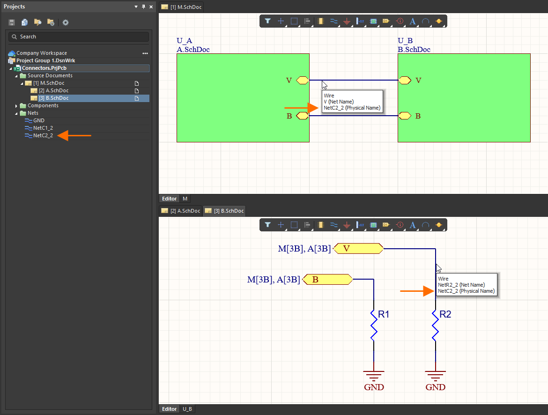Open [2] A.SchDoc in the project tree
548x415 pixels.
[53, 91]
